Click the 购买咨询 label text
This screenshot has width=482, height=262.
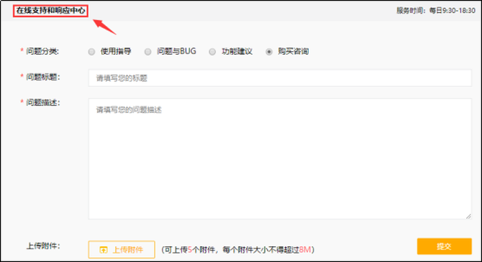[294, 51]
